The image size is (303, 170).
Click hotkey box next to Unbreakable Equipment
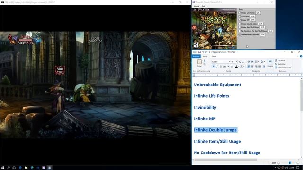pos(263,34)
